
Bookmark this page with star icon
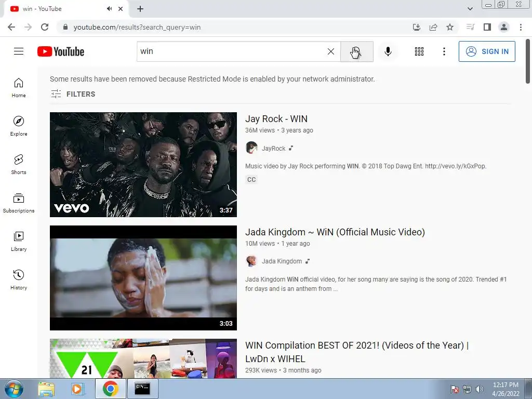coord(450,27)
